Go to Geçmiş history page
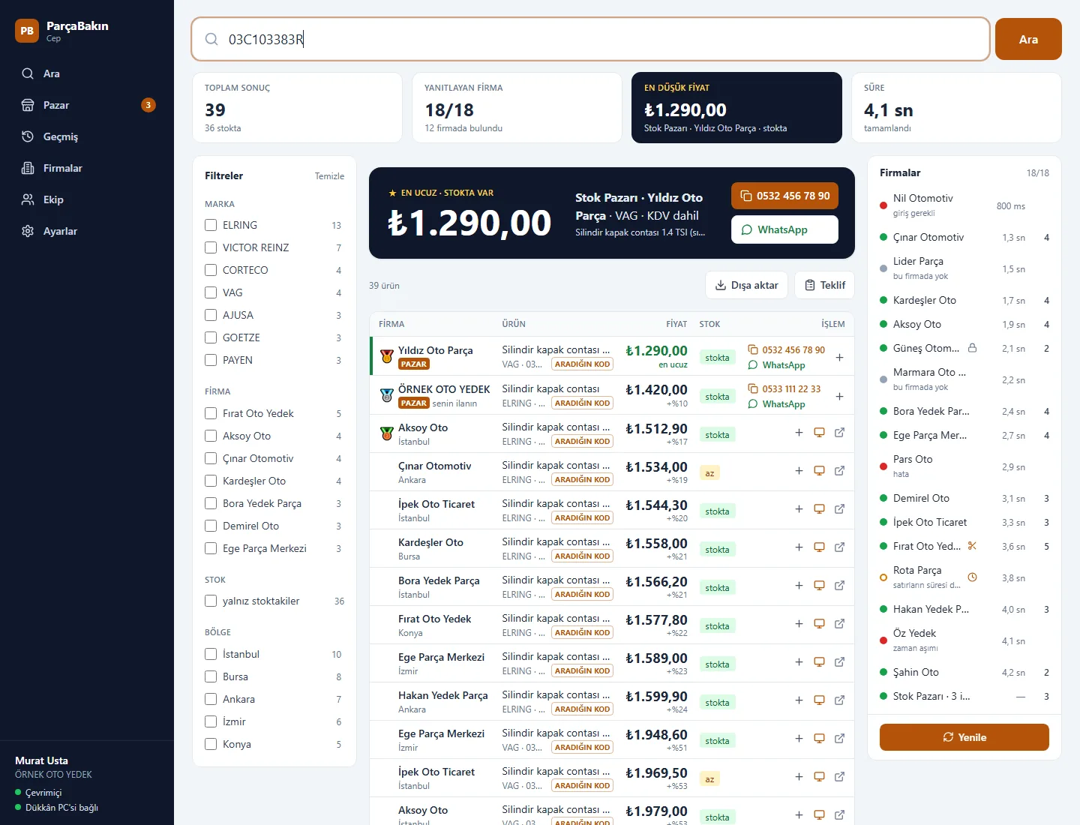Image resolution: width=1080 pixels, height=825 pixels. point(87,136)
